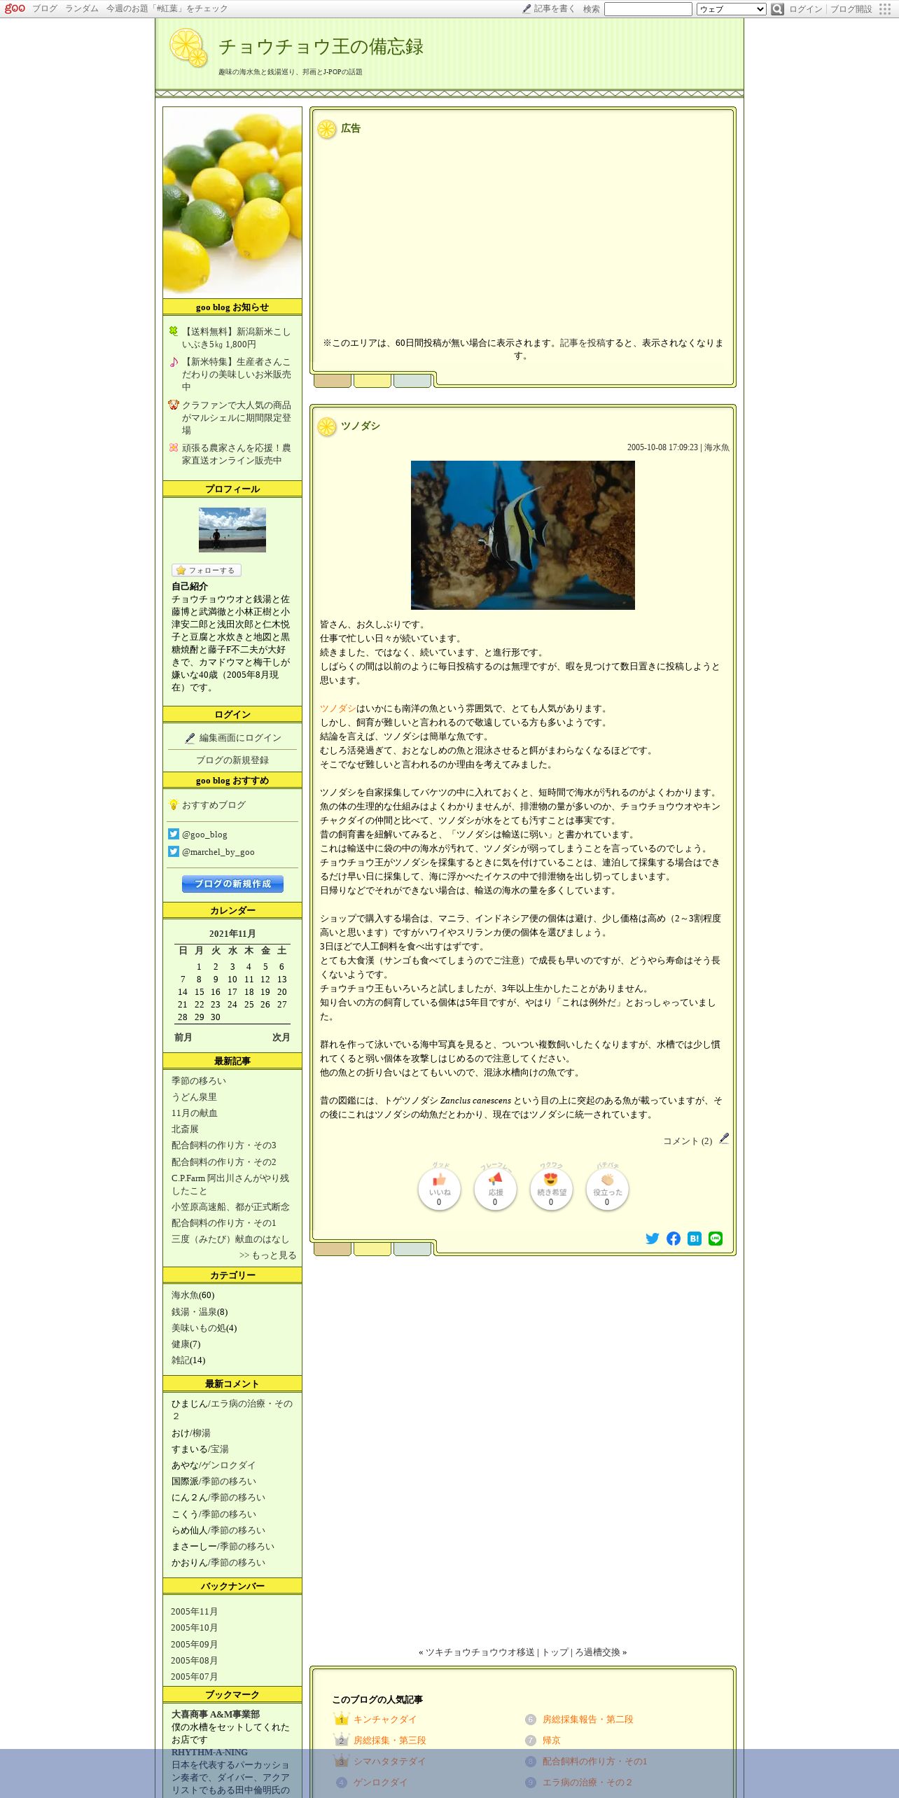Click the pencil icon beside コメント (2)
899x1798 pixels.
(x=724, y=1139)
